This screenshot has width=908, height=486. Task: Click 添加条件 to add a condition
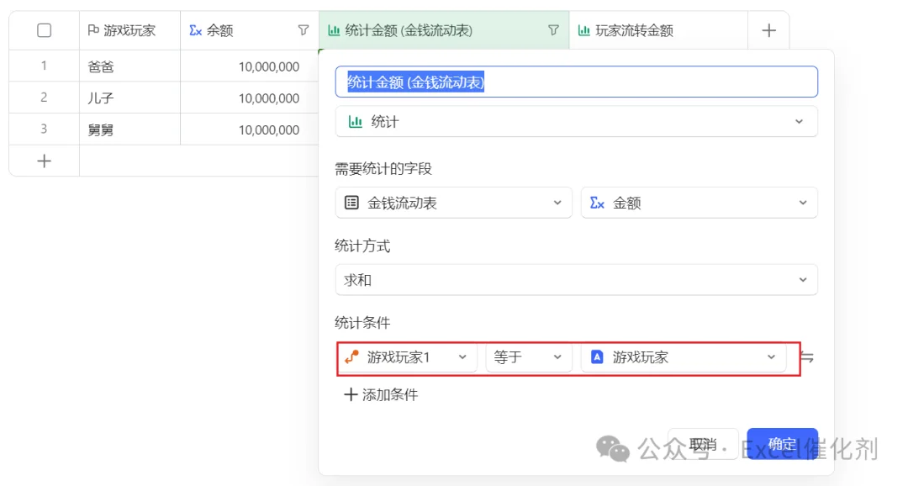pos(381,395)
